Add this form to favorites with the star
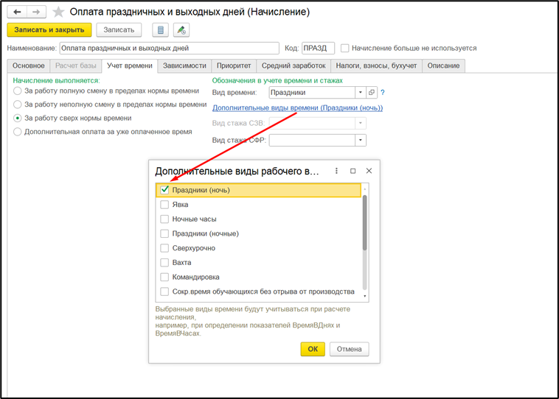Image resolution: width=559 pixels, height=399 pixels. tap(58, 13)
